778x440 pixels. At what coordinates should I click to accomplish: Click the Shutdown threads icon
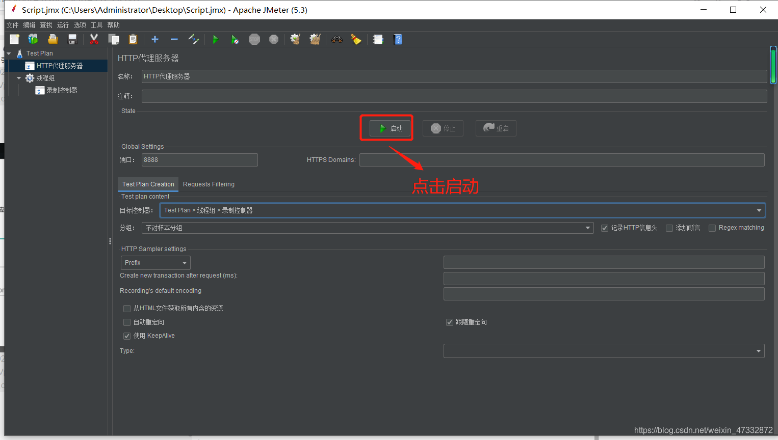tap(274, 39)
